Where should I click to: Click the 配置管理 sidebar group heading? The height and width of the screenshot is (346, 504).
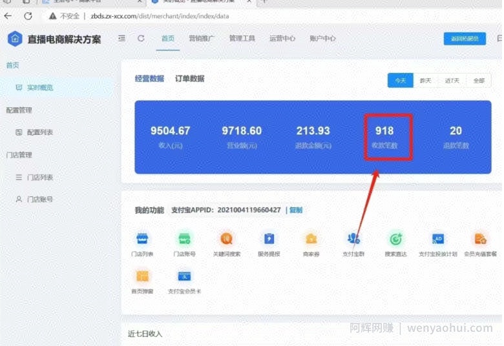tap(19, 110)
